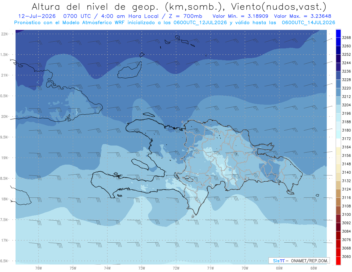
Task: Click the date '12-Jul-2026' in the header
Action: click(x=37, y=16)
